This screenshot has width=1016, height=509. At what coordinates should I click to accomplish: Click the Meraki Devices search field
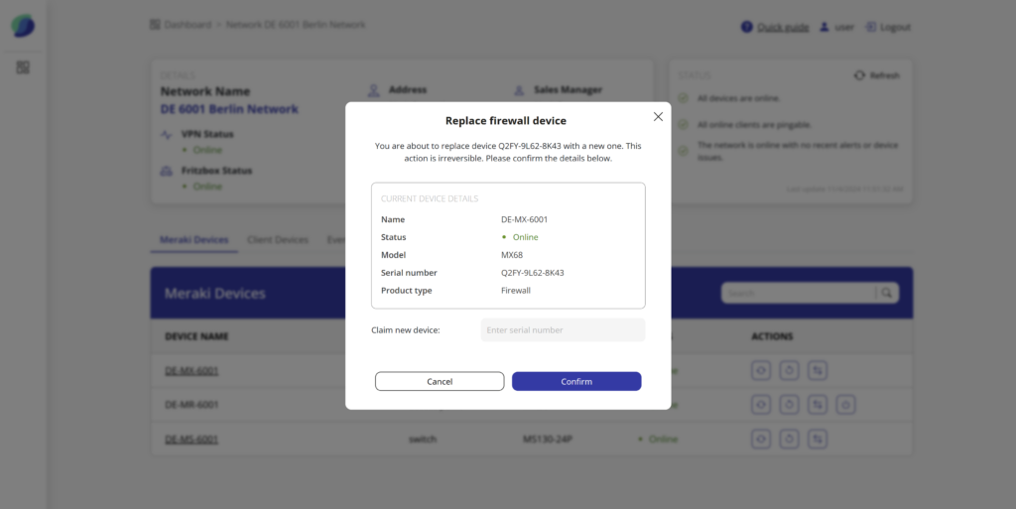pyautogui.click(x=798, y=293)
